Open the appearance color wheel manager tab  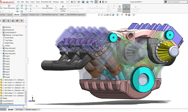17,21
